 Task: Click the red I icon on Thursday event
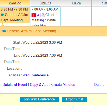34,15
